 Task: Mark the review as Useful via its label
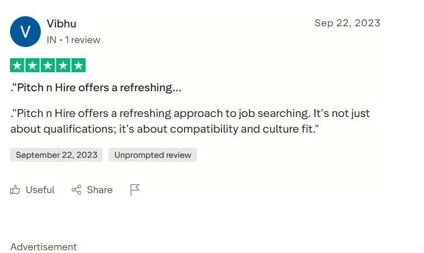click(x=40, y=190)
